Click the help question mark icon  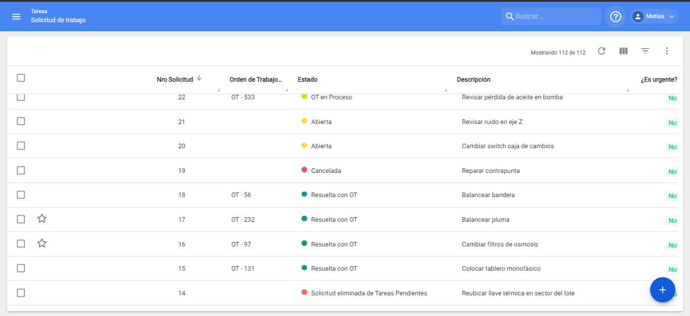(x=615, y=17)
